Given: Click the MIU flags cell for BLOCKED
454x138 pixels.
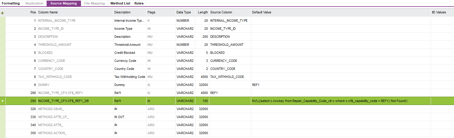Looking at the screenshot, I should tap(150, 53).
